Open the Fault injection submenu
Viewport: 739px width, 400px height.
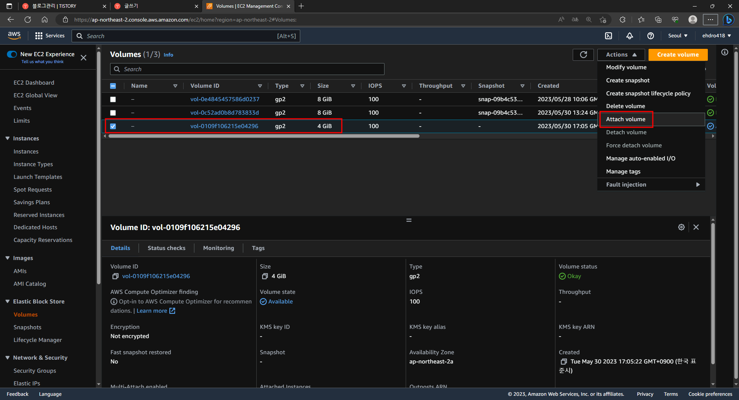651,185
